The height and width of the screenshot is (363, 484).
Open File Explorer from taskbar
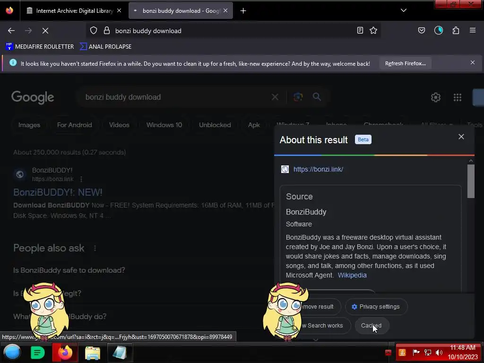pyautogui.click(x=93, y=353)
